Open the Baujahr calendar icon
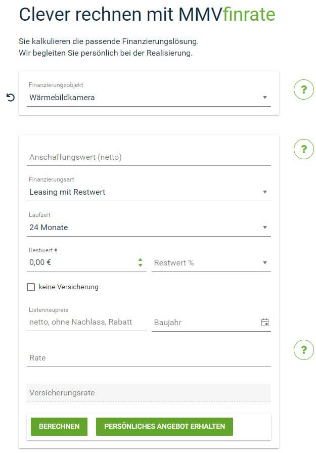Image resolution: width=316 pixels, height=453 pixels. point(265,323)
